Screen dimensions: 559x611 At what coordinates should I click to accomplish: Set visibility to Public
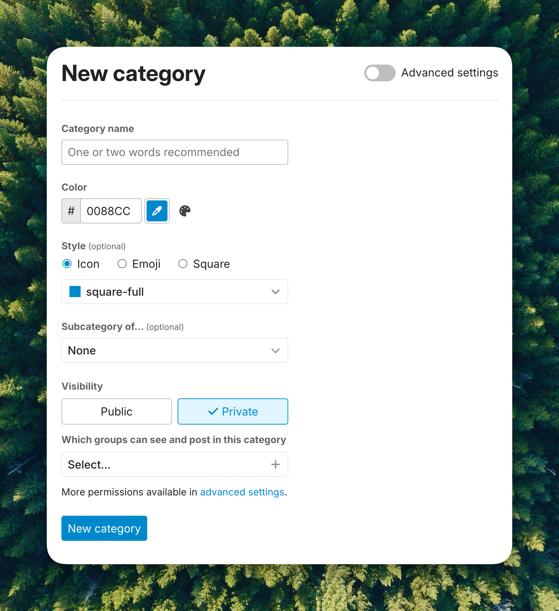[117, 412]
